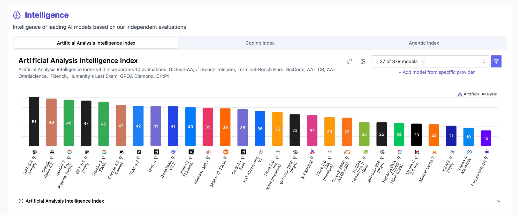Click the NVIDIA logo under Nemotron 3 Nano
Screen dimensions: 517x215
click(x=365, y=152)
